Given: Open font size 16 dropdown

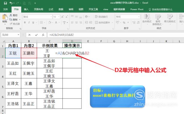Looking at the screenshot, I should click(59, 17).
